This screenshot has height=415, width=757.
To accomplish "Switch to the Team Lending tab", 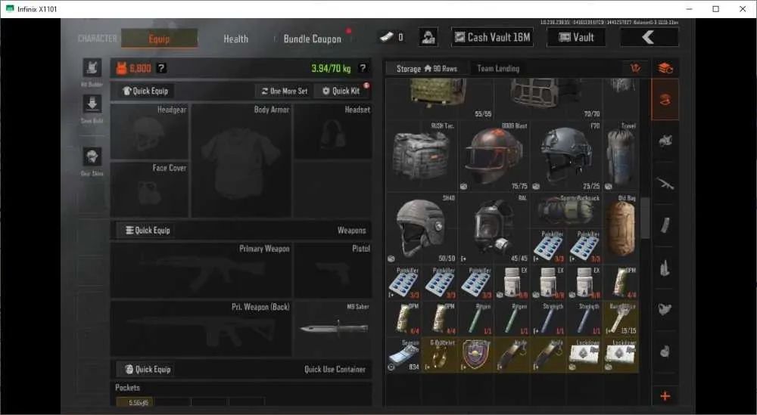I will coord(498,69).
